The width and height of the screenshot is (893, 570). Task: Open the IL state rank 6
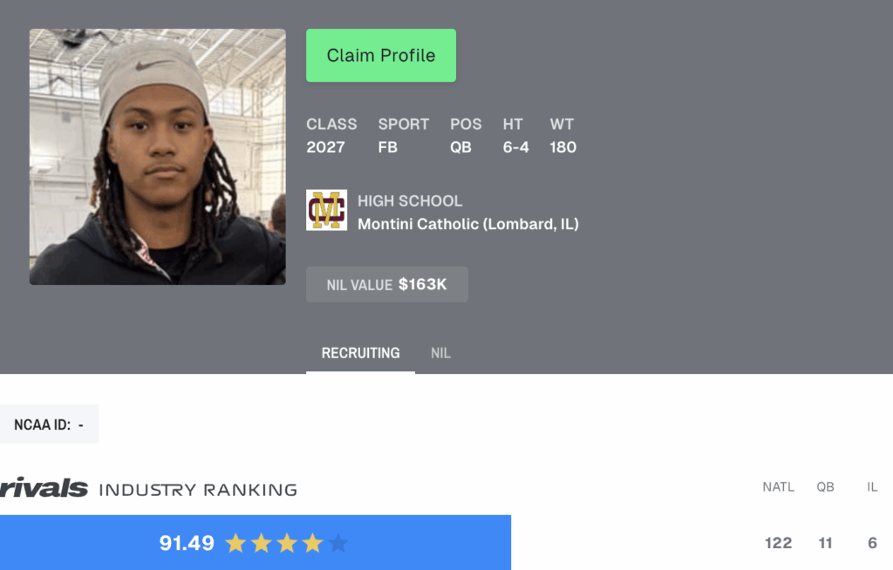[872, 543]
